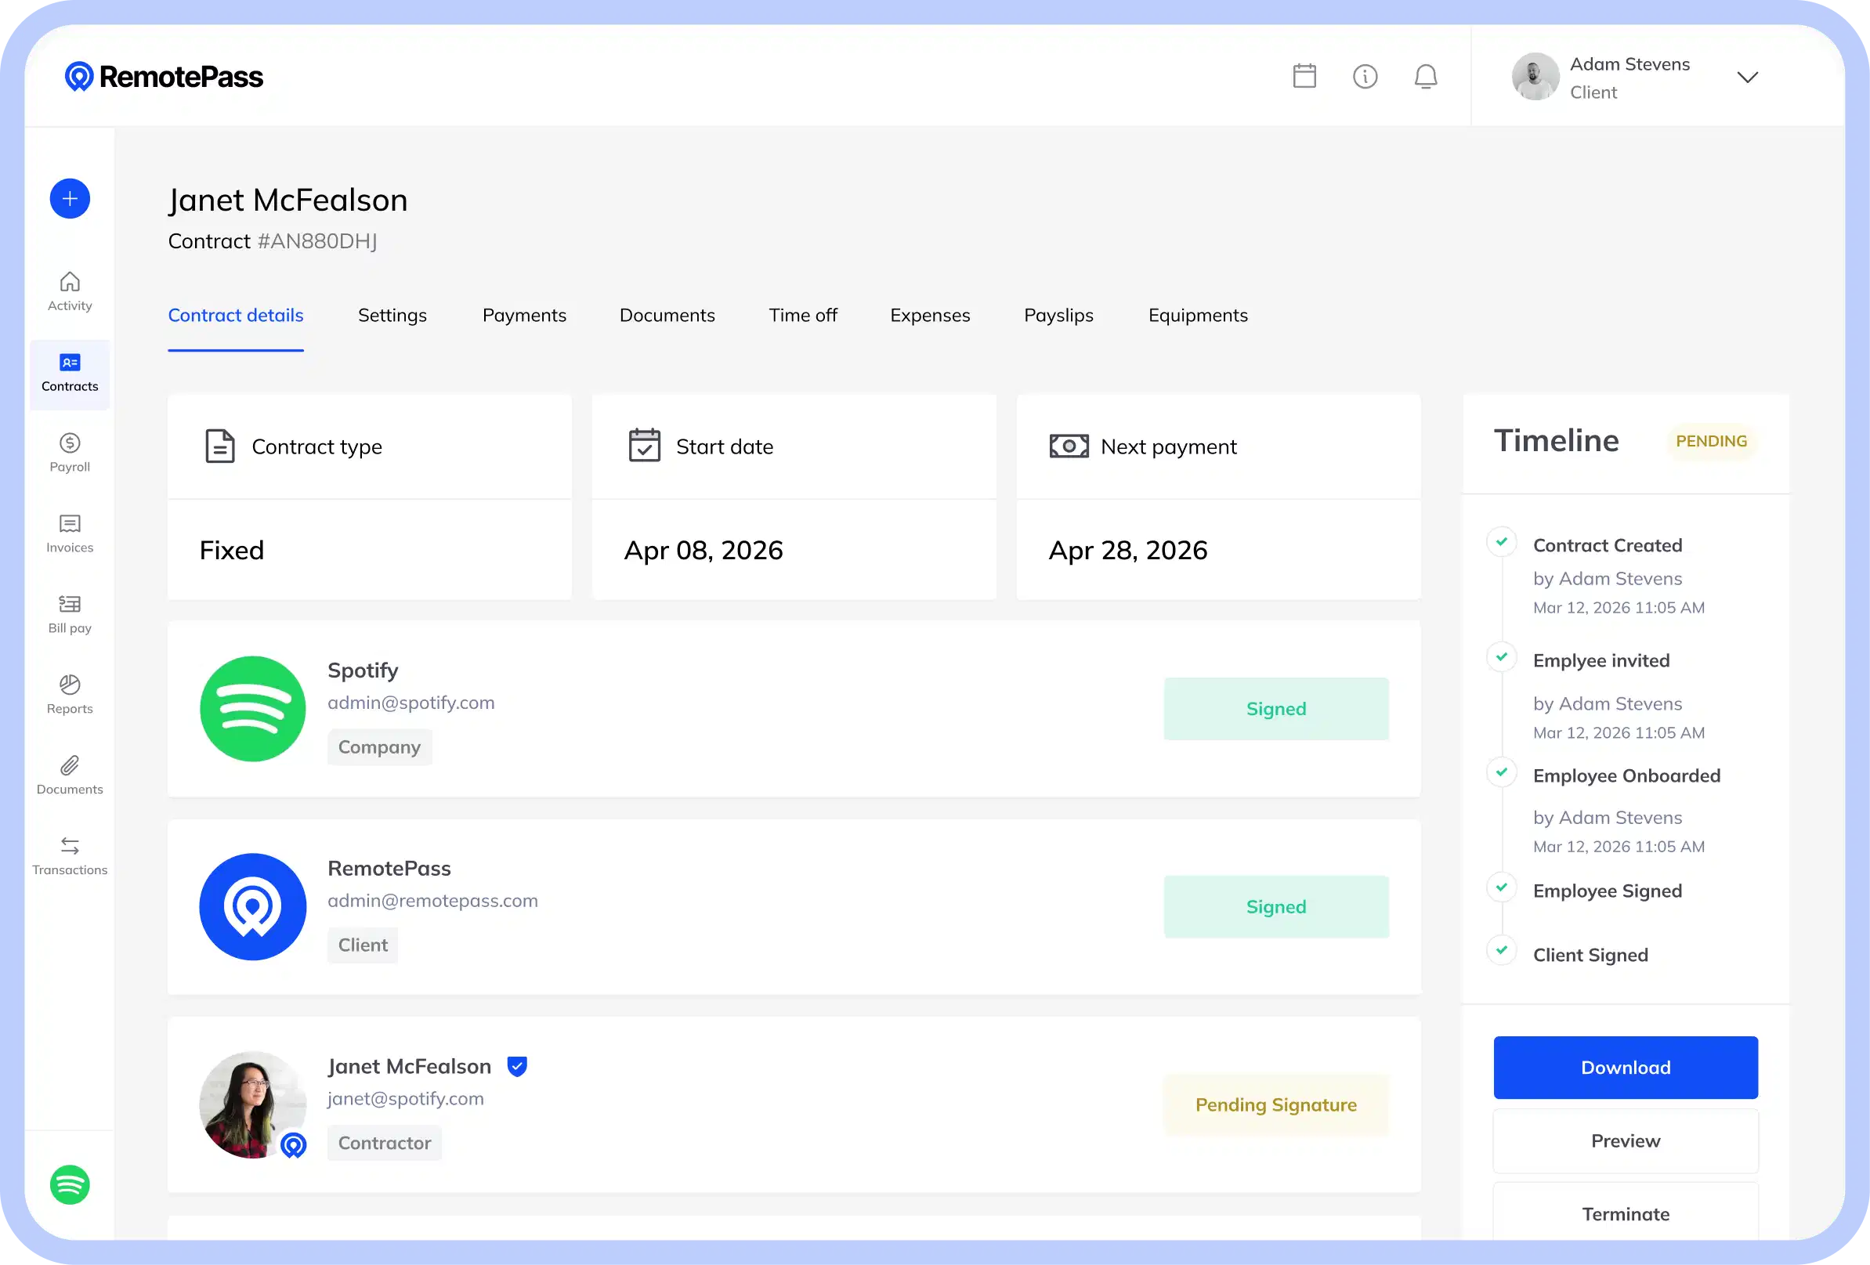Click the Preview button
Screen dimensions: 1870x1265
pyautogui.click(x=1626, y=1140)
